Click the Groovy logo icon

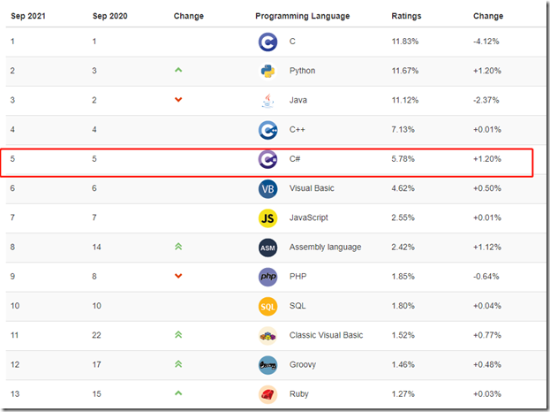click(x=267, y=365)
